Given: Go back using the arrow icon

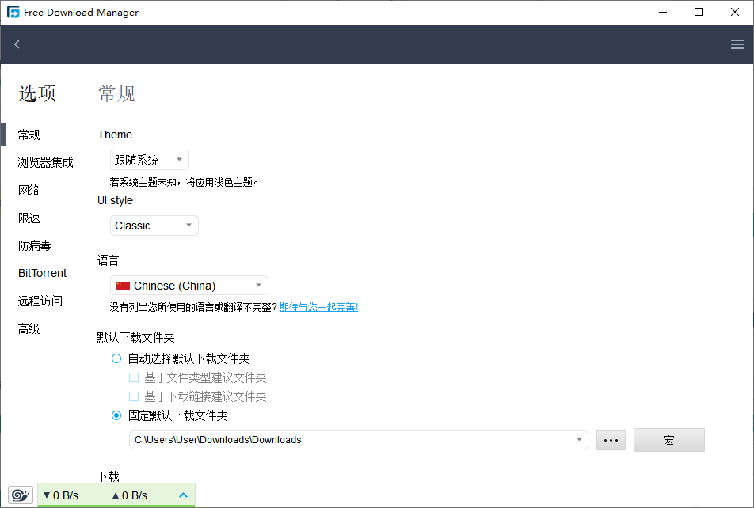Looking at the screenshot, I should click(x=17, y=44).
